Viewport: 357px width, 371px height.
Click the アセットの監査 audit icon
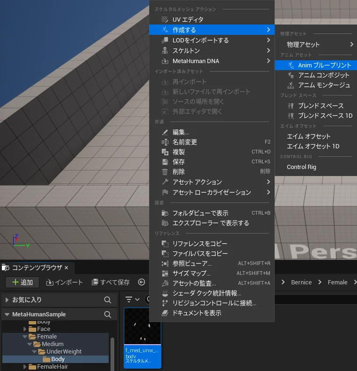click(x=165, y=283)
